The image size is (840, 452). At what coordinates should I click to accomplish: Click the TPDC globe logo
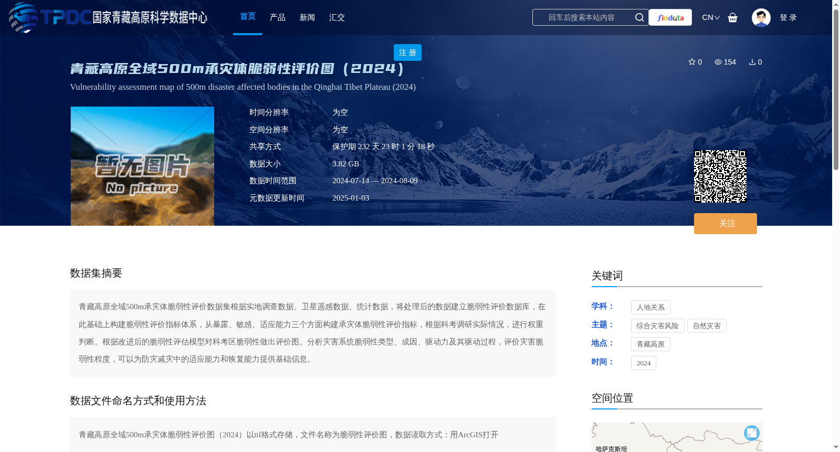24,17
